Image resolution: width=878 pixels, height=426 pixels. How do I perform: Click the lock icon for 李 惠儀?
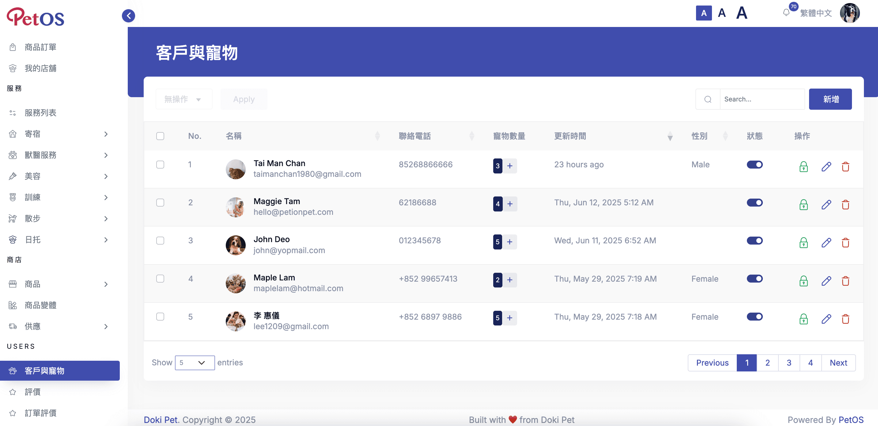click(x=803, y=319)
